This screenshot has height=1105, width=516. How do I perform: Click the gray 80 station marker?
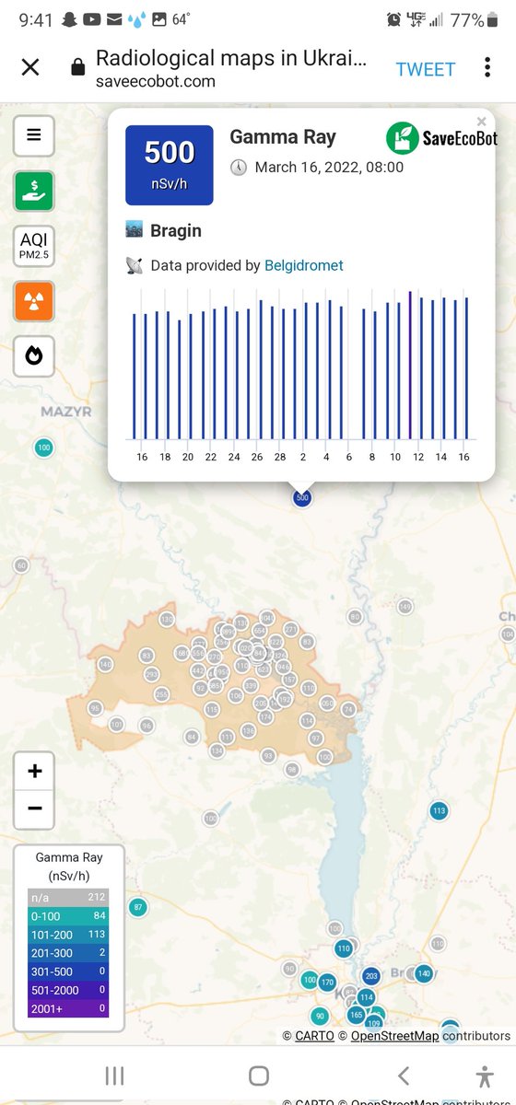[355, 617]
